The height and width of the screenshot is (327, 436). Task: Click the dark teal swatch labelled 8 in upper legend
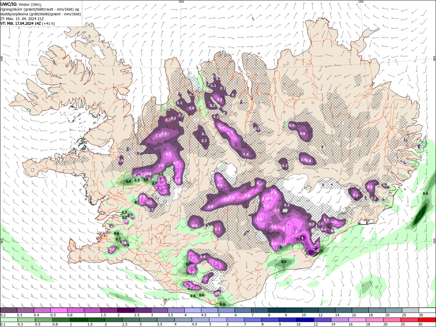tap(276, 310)
